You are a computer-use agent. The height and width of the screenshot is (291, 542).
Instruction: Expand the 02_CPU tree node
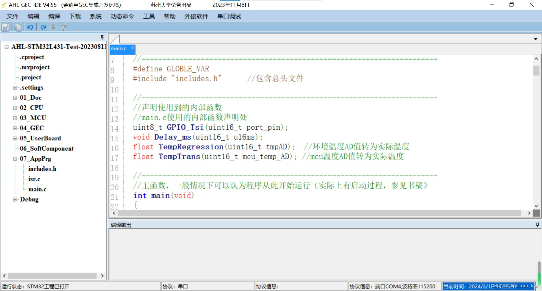coord(15,108)
